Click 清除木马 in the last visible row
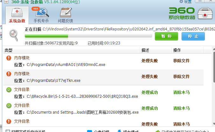The image size is (215, 132). point(181,124)
